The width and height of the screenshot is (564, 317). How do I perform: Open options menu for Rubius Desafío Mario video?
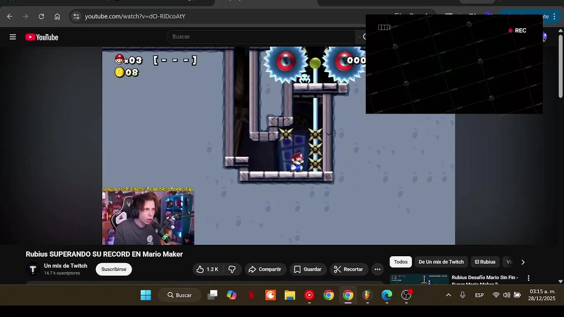[528, 278]
